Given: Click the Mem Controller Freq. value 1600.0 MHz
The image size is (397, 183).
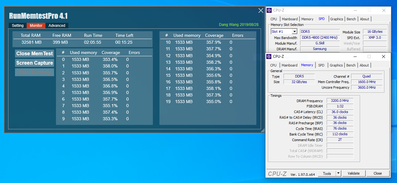Looking at the screenshot, I should click(367, 82).
